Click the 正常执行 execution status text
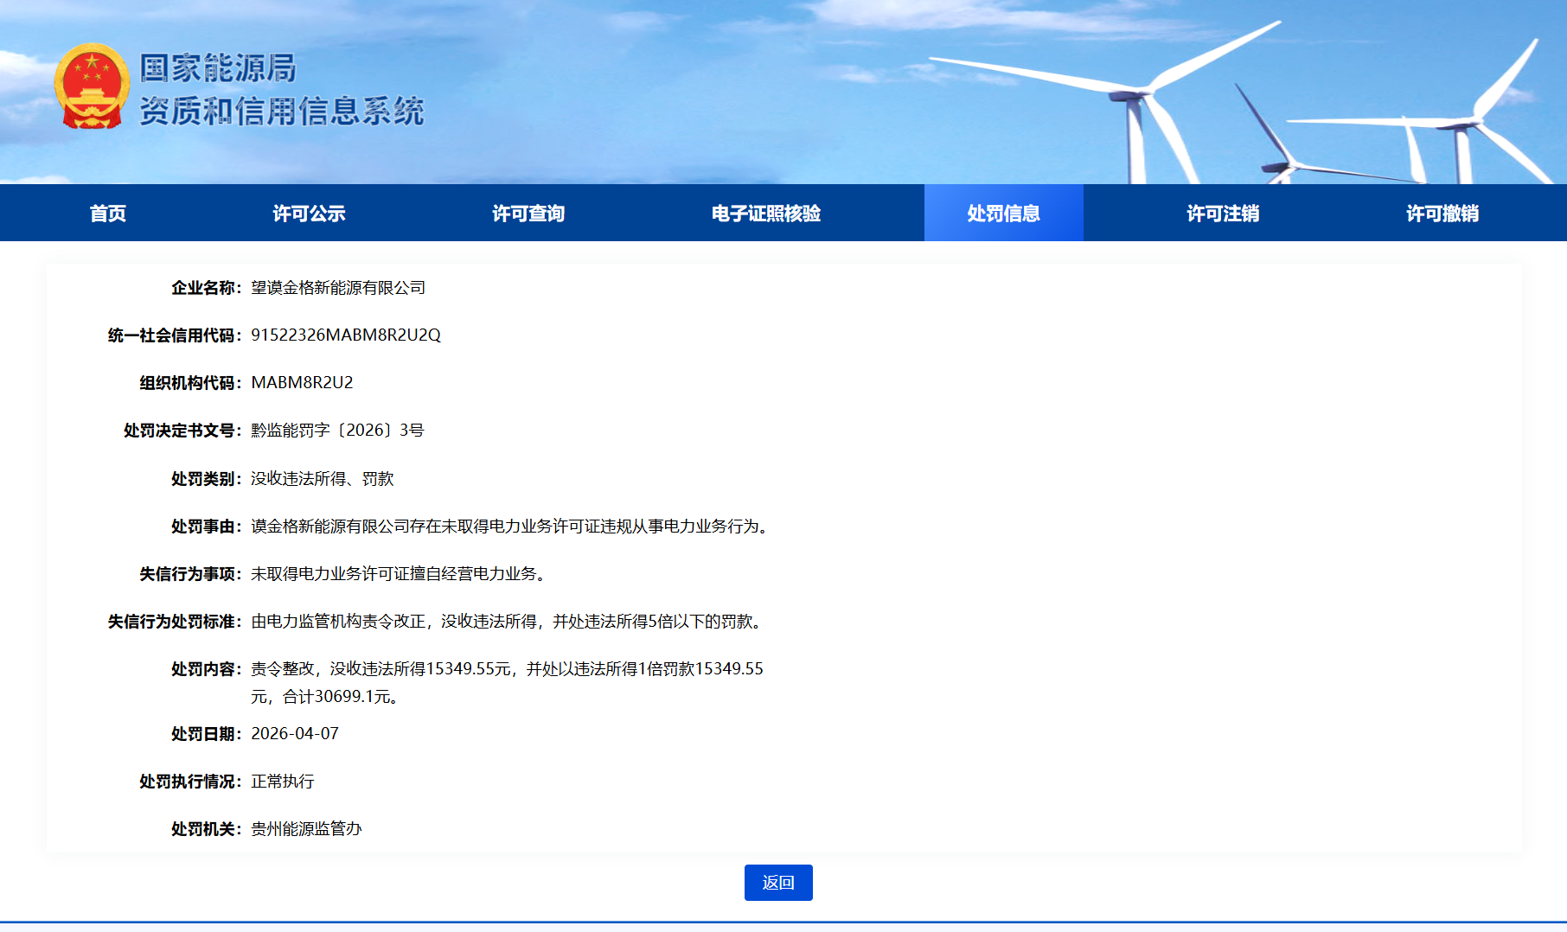This screenshot has height=932, width=1567. [283, 782]
